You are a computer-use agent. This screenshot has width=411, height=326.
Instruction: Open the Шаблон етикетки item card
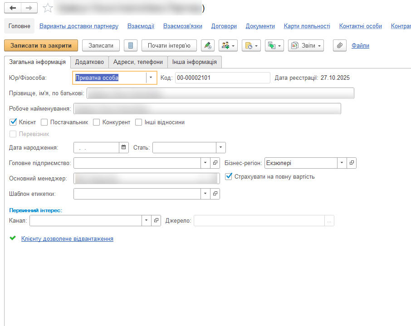pos(215,194)
